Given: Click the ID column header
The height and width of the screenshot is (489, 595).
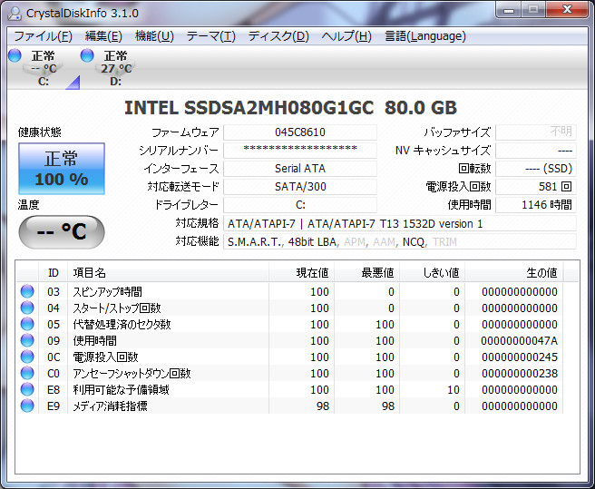Looking at the screenshot, I should (54, 272).
